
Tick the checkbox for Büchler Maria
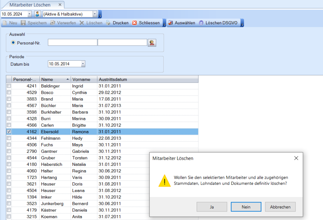coord(9,106)
